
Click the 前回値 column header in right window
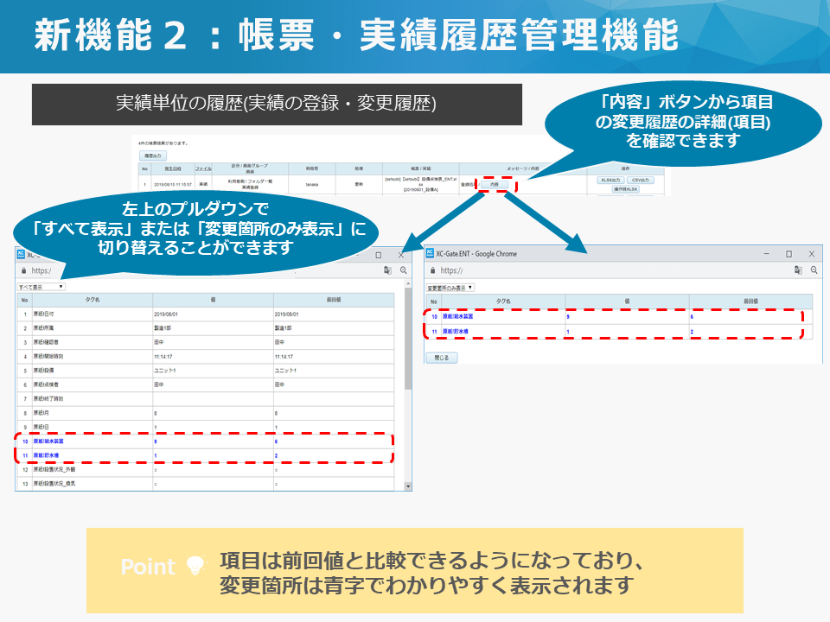click(750, 301)
